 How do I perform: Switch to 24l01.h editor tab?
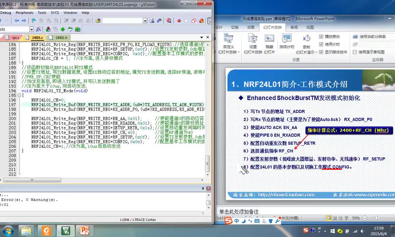point(59,38)
